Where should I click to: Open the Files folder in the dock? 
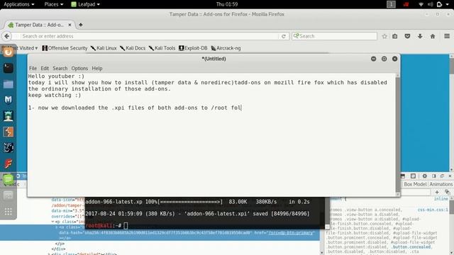tap(8, 84)
